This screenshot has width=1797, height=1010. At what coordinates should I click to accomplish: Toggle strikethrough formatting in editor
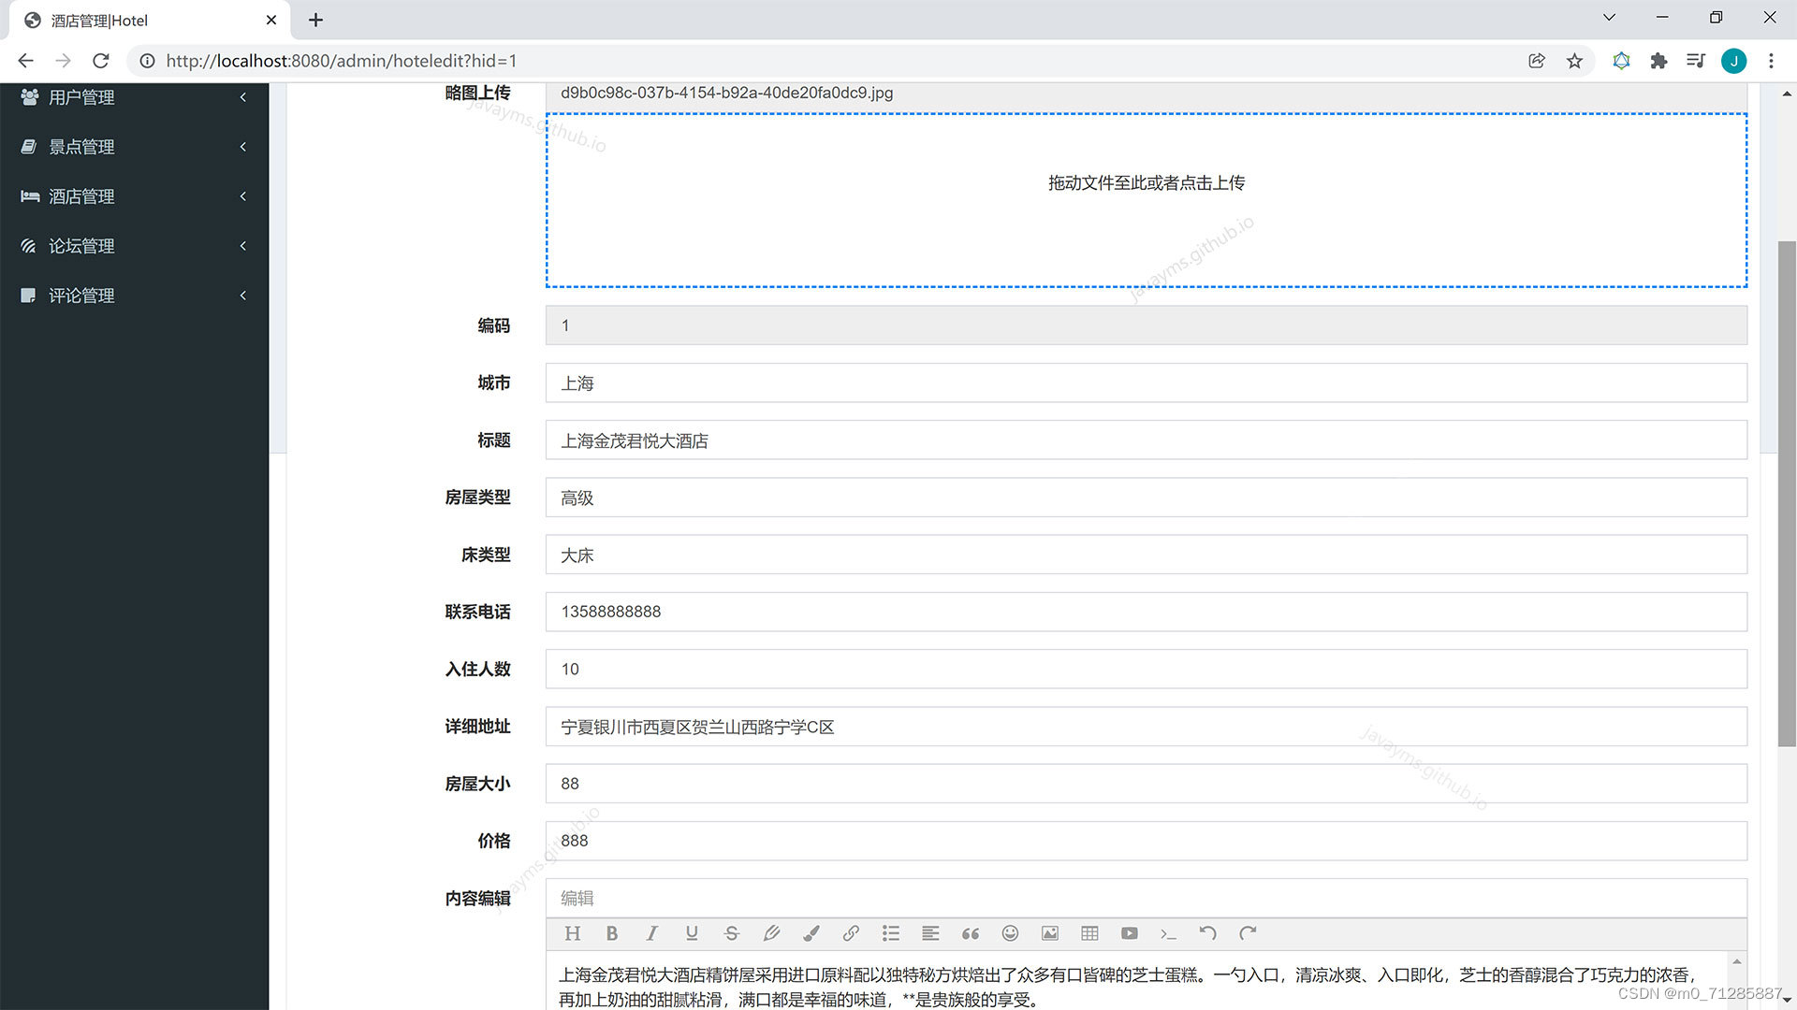732,933
